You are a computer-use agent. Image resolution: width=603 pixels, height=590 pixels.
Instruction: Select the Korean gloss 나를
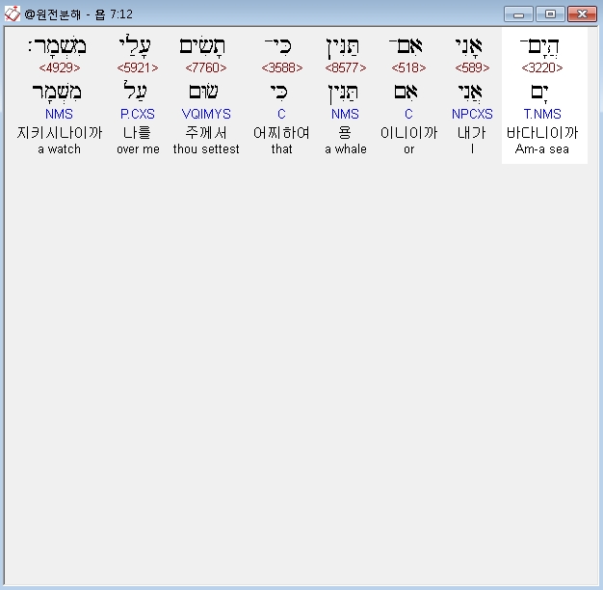pos(137,133)
